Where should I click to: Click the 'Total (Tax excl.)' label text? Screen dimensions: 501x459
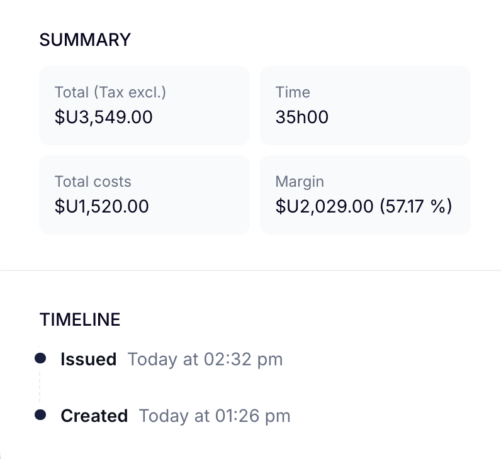coord(110,92)
